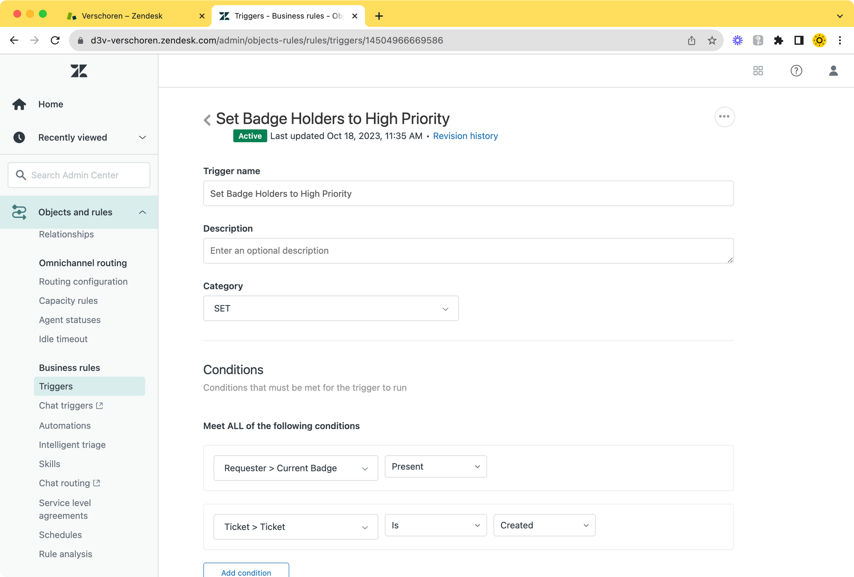The image size is (854, 577).
Task: Open the Revision history link
Action: pyautogui.click(x=465, y=136)
